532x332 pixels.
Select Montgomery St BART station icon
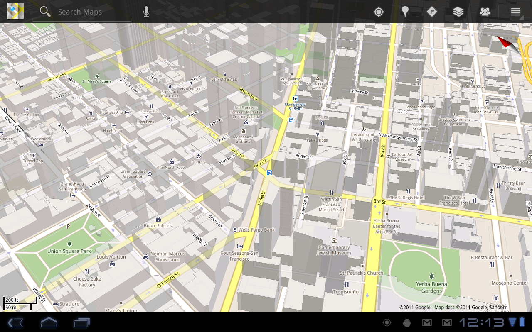[295, 98]
